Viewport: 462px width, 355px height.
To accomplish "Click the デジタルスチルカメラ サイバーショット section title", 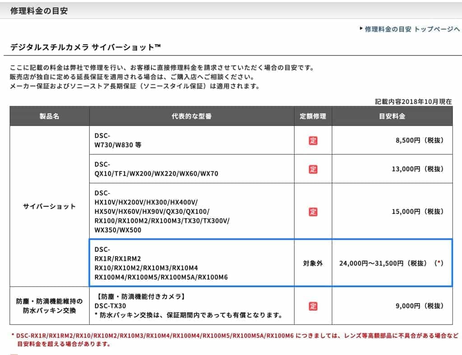I will coord(85,47).
